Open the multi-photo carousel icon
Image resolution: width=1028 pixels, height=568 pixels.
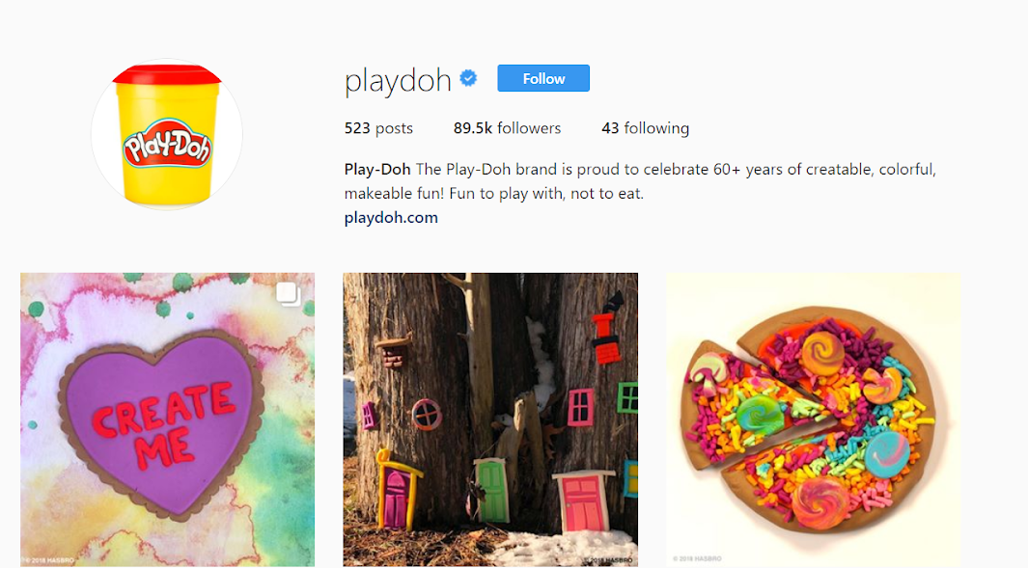[x=288, y=294]
